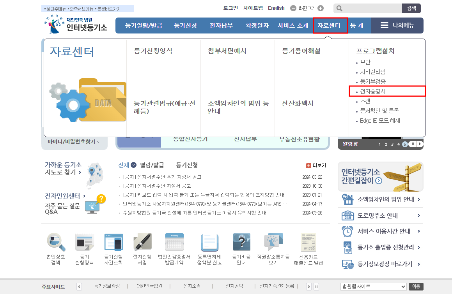The height and width of the screenshot is (294, 452).
Task: Open the 등기 신청양식 document icon
Action: pos(85,242)
